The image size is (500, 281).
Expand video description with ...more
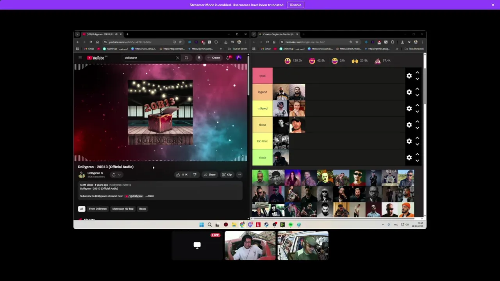tap(150, 196)
